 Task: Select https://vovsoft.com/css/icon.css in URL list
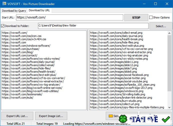[21, 36]
